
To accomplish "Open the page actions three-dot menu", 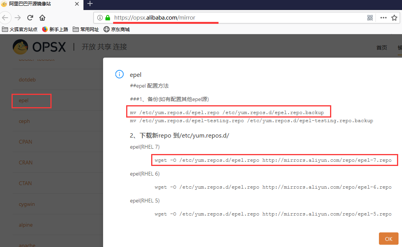I will coord(384,18).
